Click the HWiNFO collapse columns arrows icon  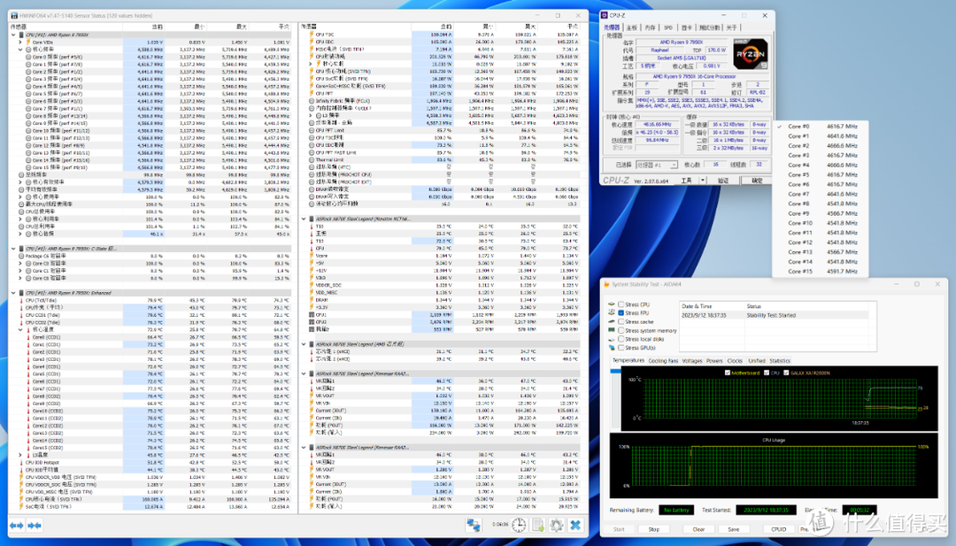[35, 526]
